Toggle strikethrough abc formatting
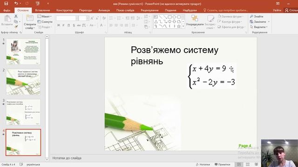The image size is (298, 167). pyautogui.click(x=79, y=25)
